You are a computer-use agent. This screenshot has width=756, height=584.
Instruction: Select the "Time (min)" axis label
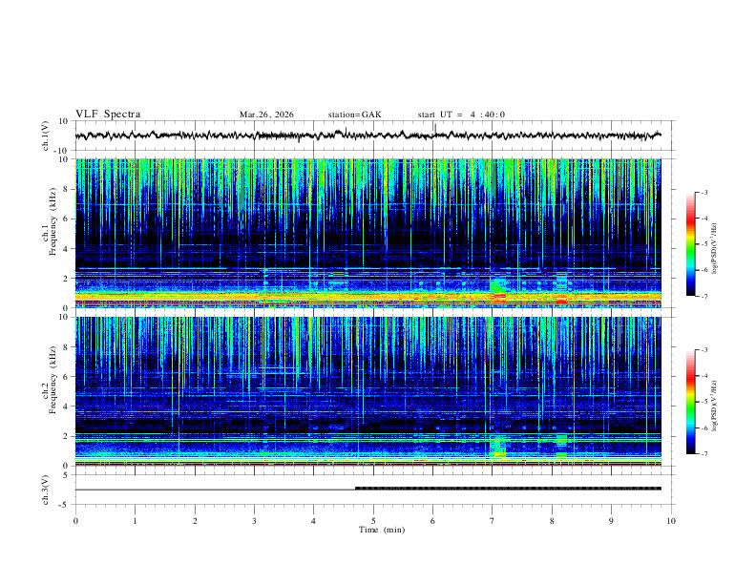[x=382, y=530]
